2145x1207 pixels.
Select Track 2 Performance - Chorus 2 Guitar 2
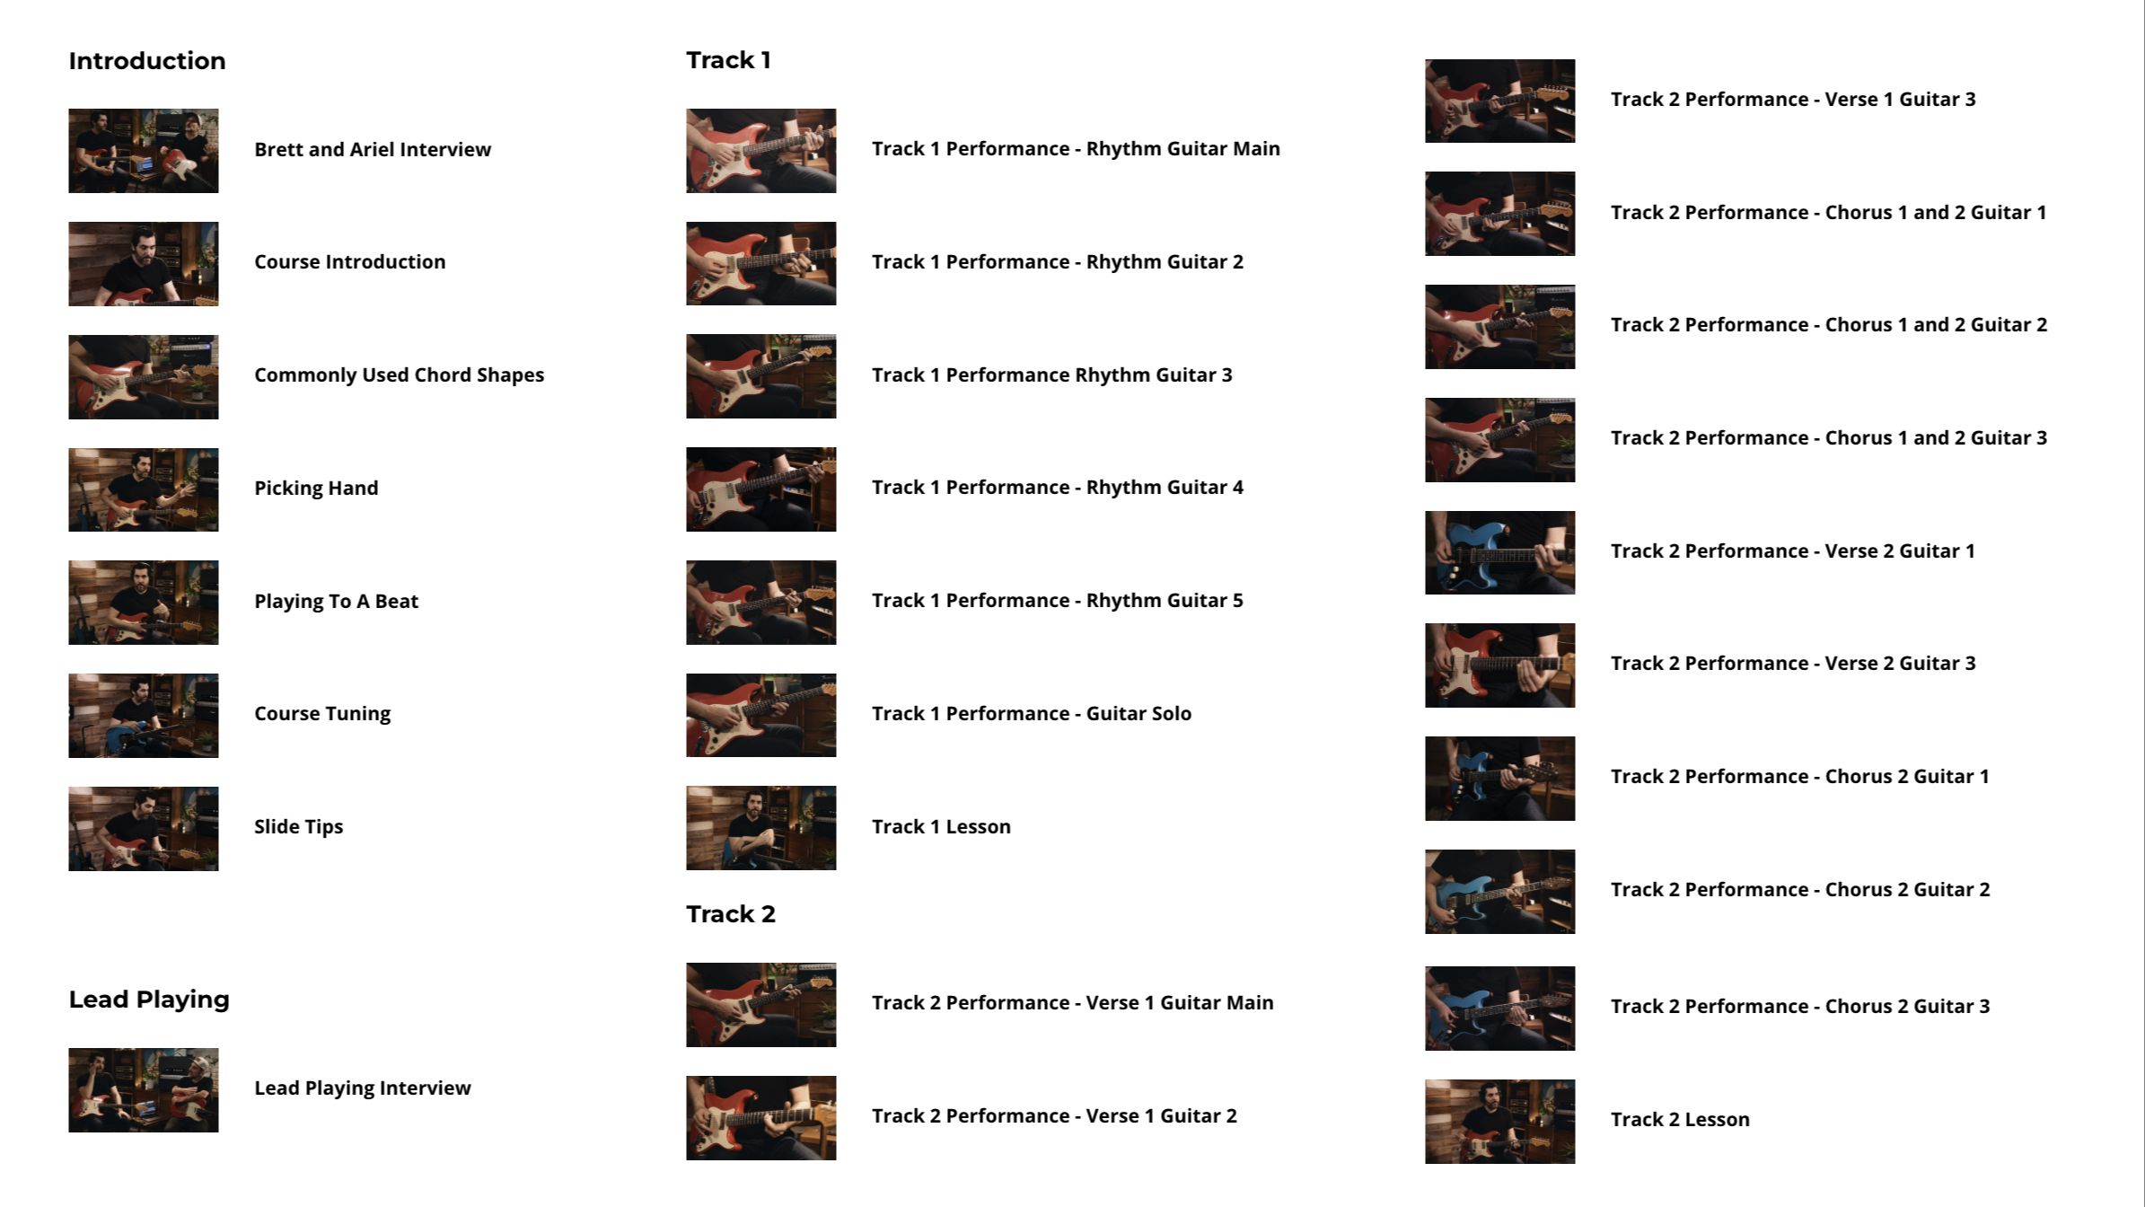(1799, 890)
